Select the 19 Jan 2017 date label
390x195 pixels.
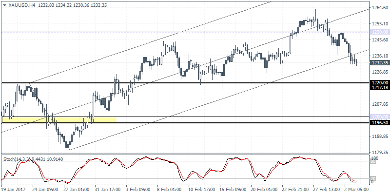(14, 188)
